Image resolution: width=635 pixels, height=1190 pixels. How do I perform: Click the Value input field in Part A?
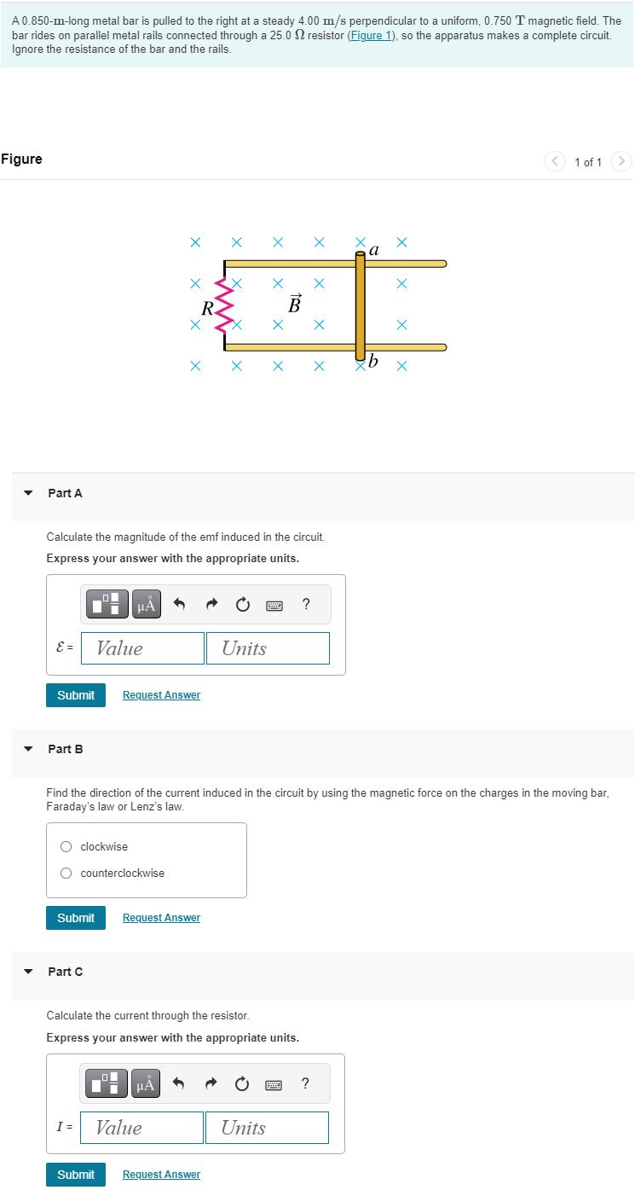tap(141, 647)
